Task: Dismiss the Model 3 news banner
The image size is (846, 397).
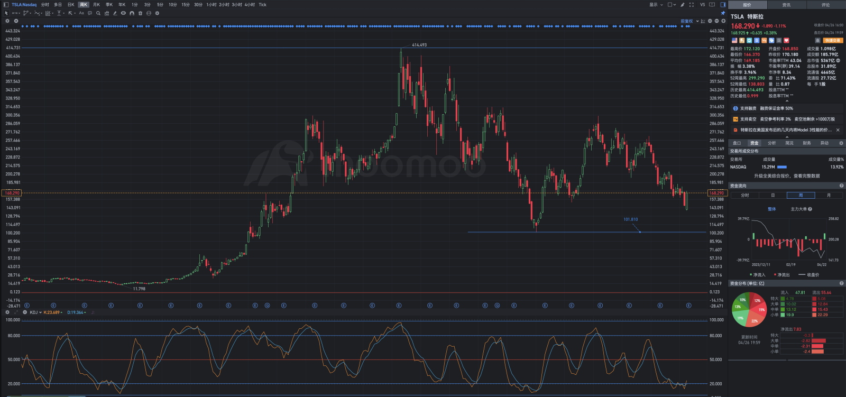Action: (838, 130)
